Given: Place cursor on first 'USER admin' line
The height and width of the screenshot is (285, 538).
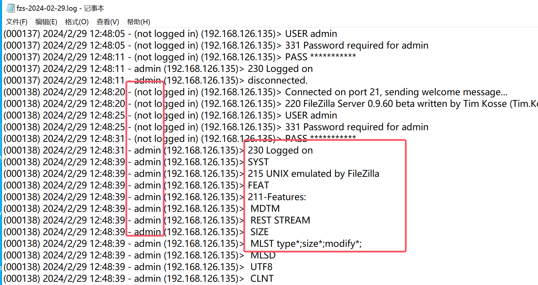Looking at the screenshot, I should coord(170,34).
